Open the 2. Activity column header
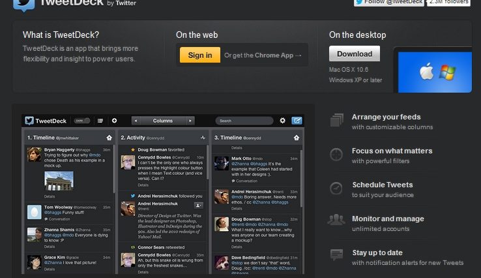Image resolution: width=481 pixels, height=278 pixels. click(x=162, y=138)
